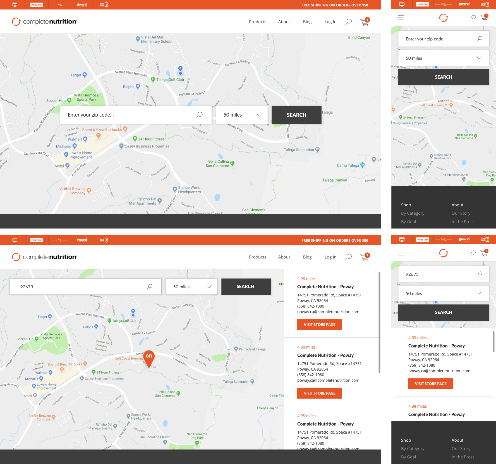Open Blog in desktop empty-search page navigation
Viewport: 496px width, 464px height.
pos(307,22)
